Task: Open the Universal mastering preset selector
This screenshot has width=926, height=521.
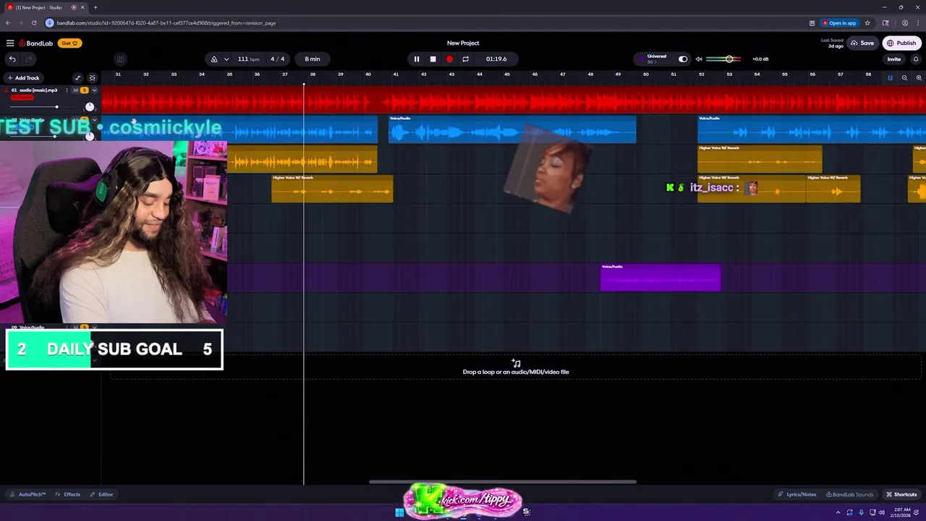Action: click(x=655, y=59)
